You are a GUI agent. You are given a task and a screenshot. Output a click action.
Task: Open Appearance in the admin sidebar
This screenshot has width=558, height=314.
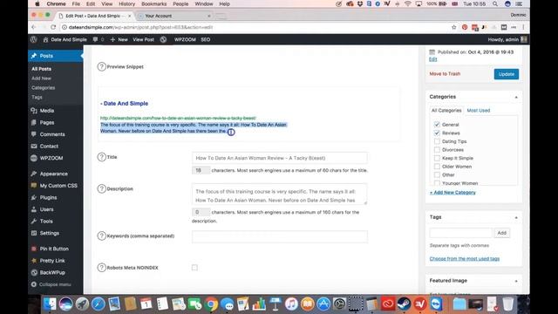53,174
